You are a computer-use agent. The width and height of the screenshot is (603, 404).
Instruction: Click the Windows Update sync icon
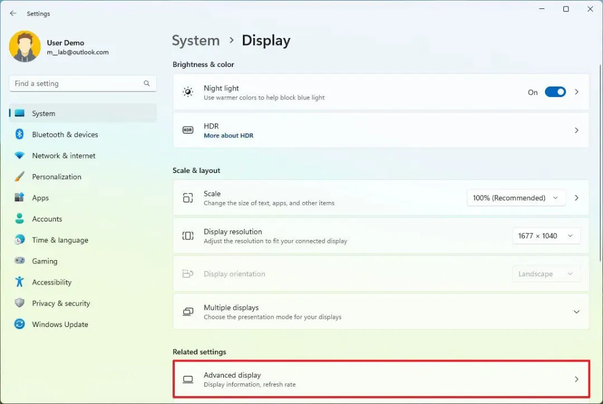(19, 324)
